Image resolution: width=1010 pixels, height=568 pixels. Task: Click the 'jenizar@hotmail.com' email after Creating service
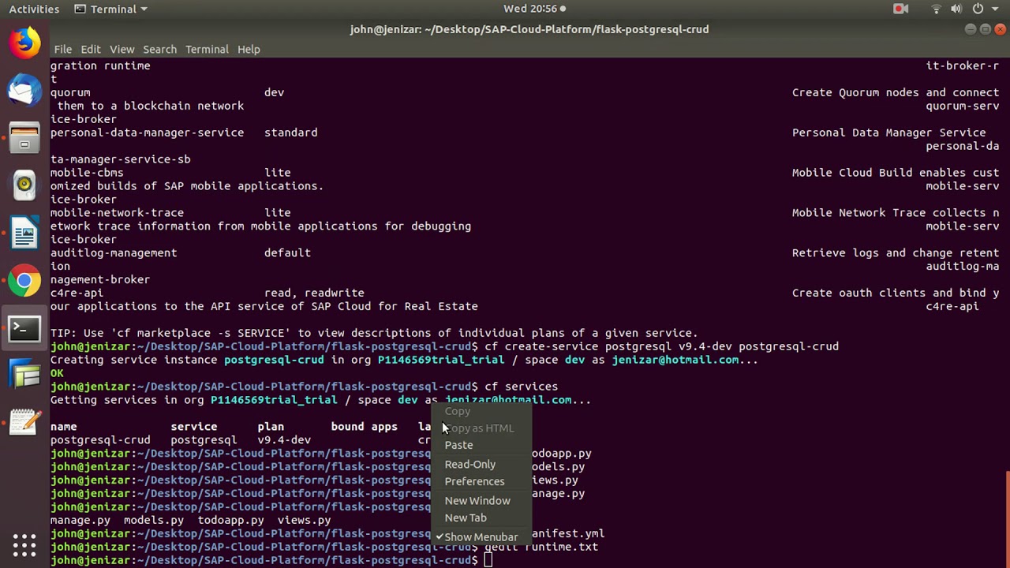tap(675, 360)
